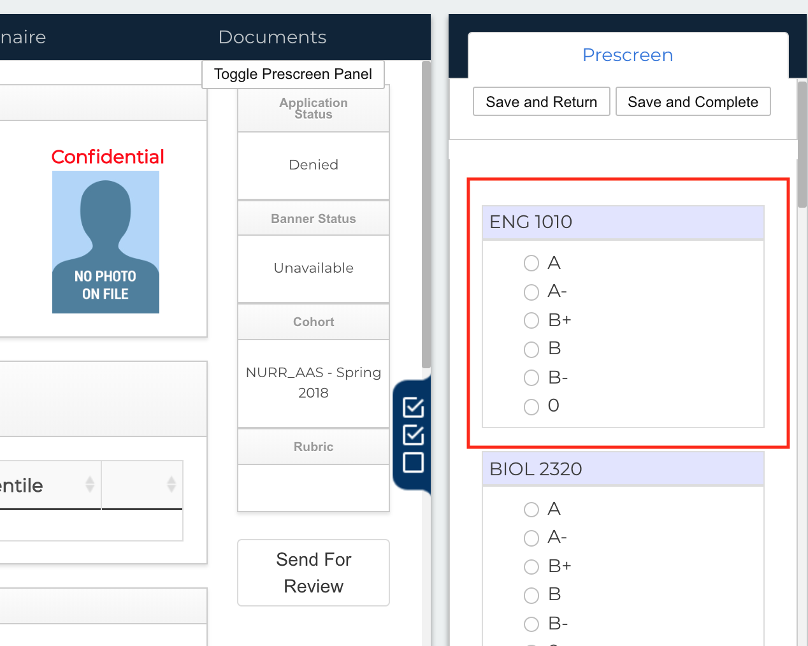808x646 pixels.
Task: Open the Prescreen tab
Action: (x=628, y=55)
